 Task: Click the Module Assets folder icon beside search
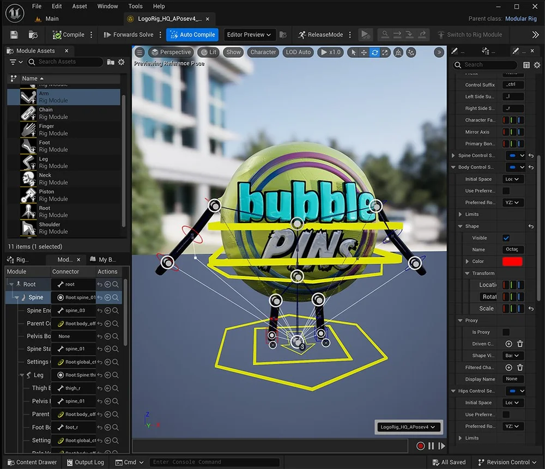(111, 62)
